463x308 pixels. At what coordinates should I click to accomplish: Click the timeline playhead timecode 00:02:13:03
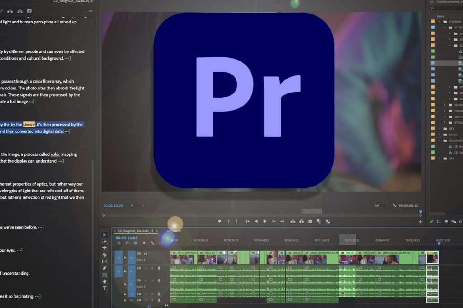(x=127, y=238)
